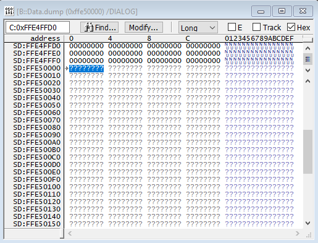The height and width of the screenshot is (243, 318).
Task: Click the horizontal scrollbar right arrow
Action: click(x=298, y=233)
